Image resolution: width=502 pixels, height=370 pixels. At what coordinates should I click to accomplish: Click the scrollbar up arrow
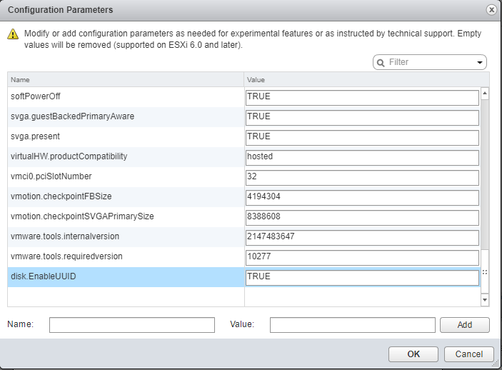click(485, 94)
